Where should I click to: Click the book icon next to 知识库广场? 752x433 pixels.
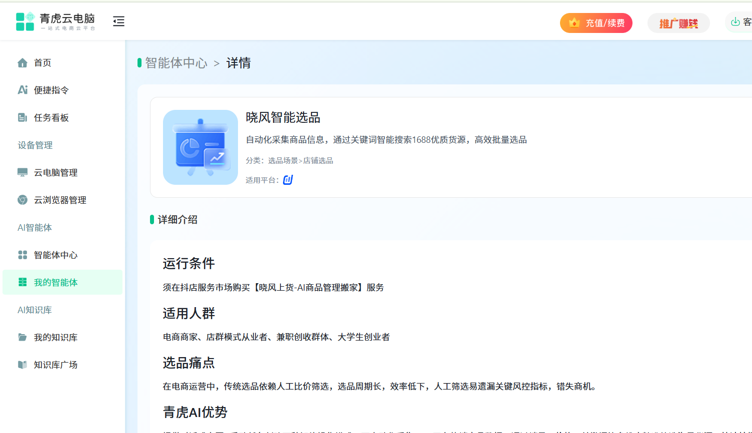point(22,365)
